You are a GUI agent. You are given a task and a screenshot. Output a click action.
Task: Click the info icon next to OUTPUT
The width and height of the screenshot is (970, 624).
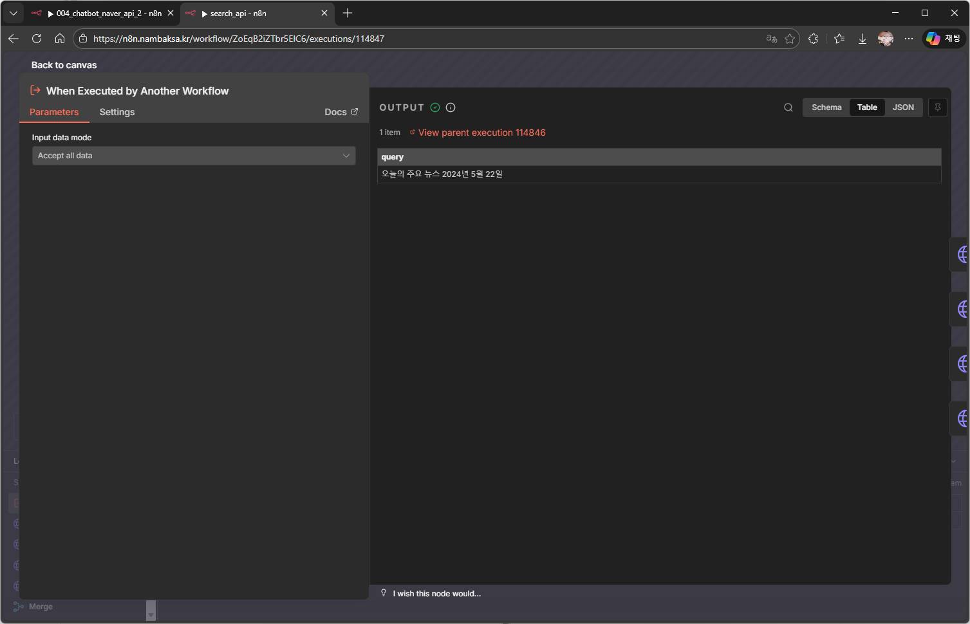tap(451, 107)
